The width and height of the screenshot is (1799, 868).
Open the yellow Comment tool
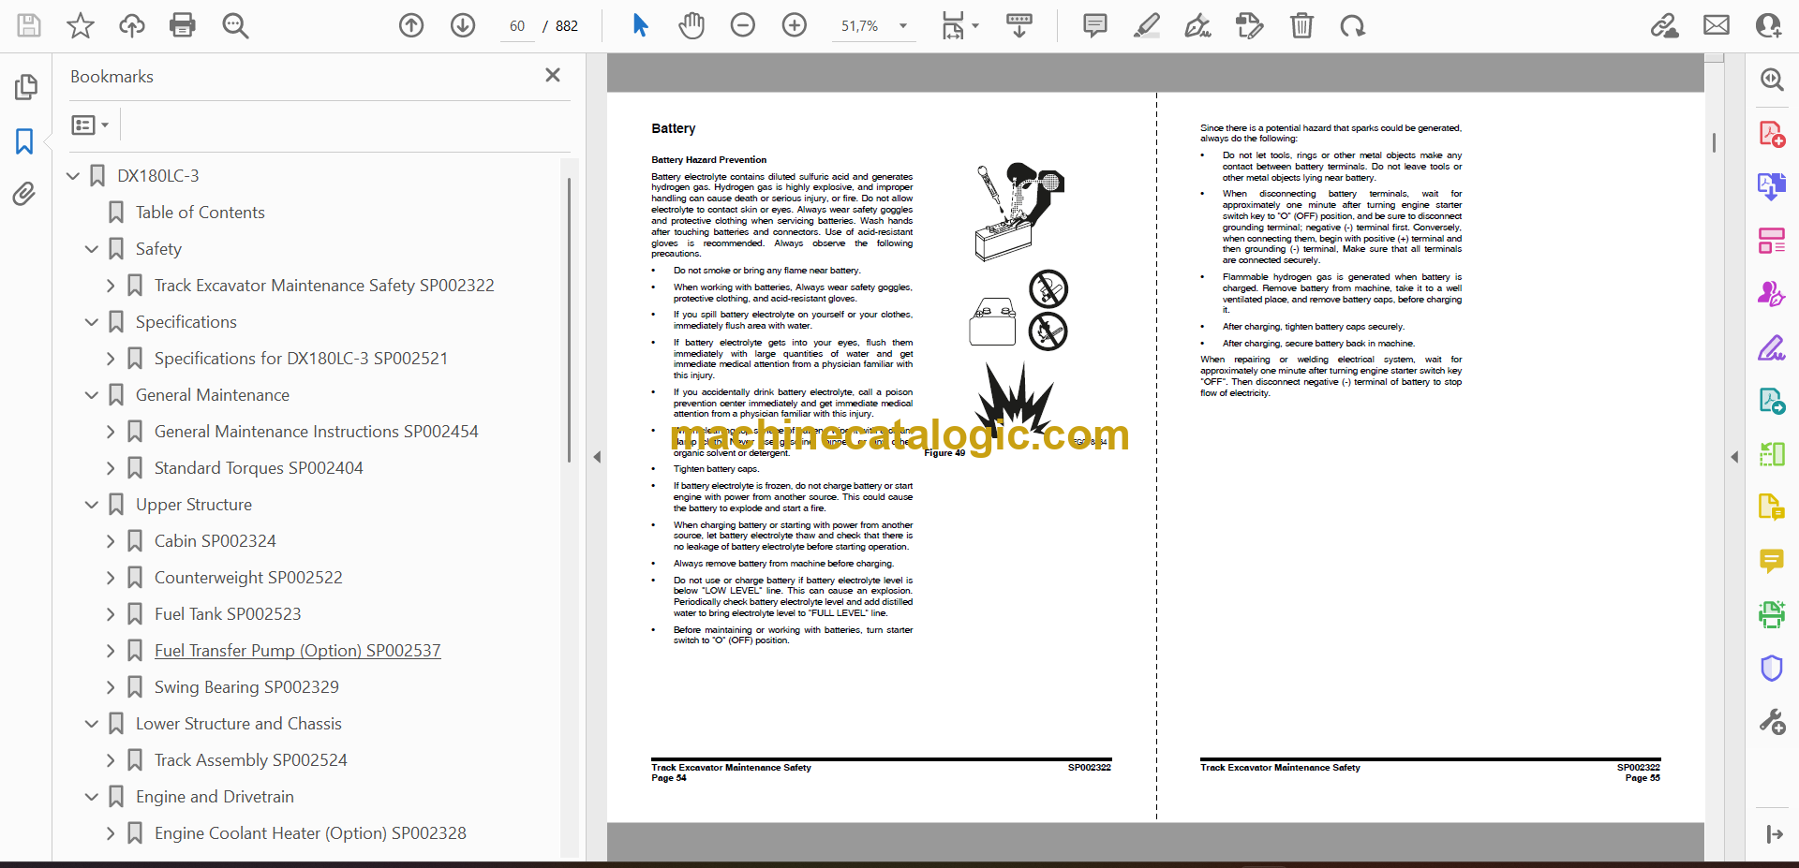[x=1771, y=561]
